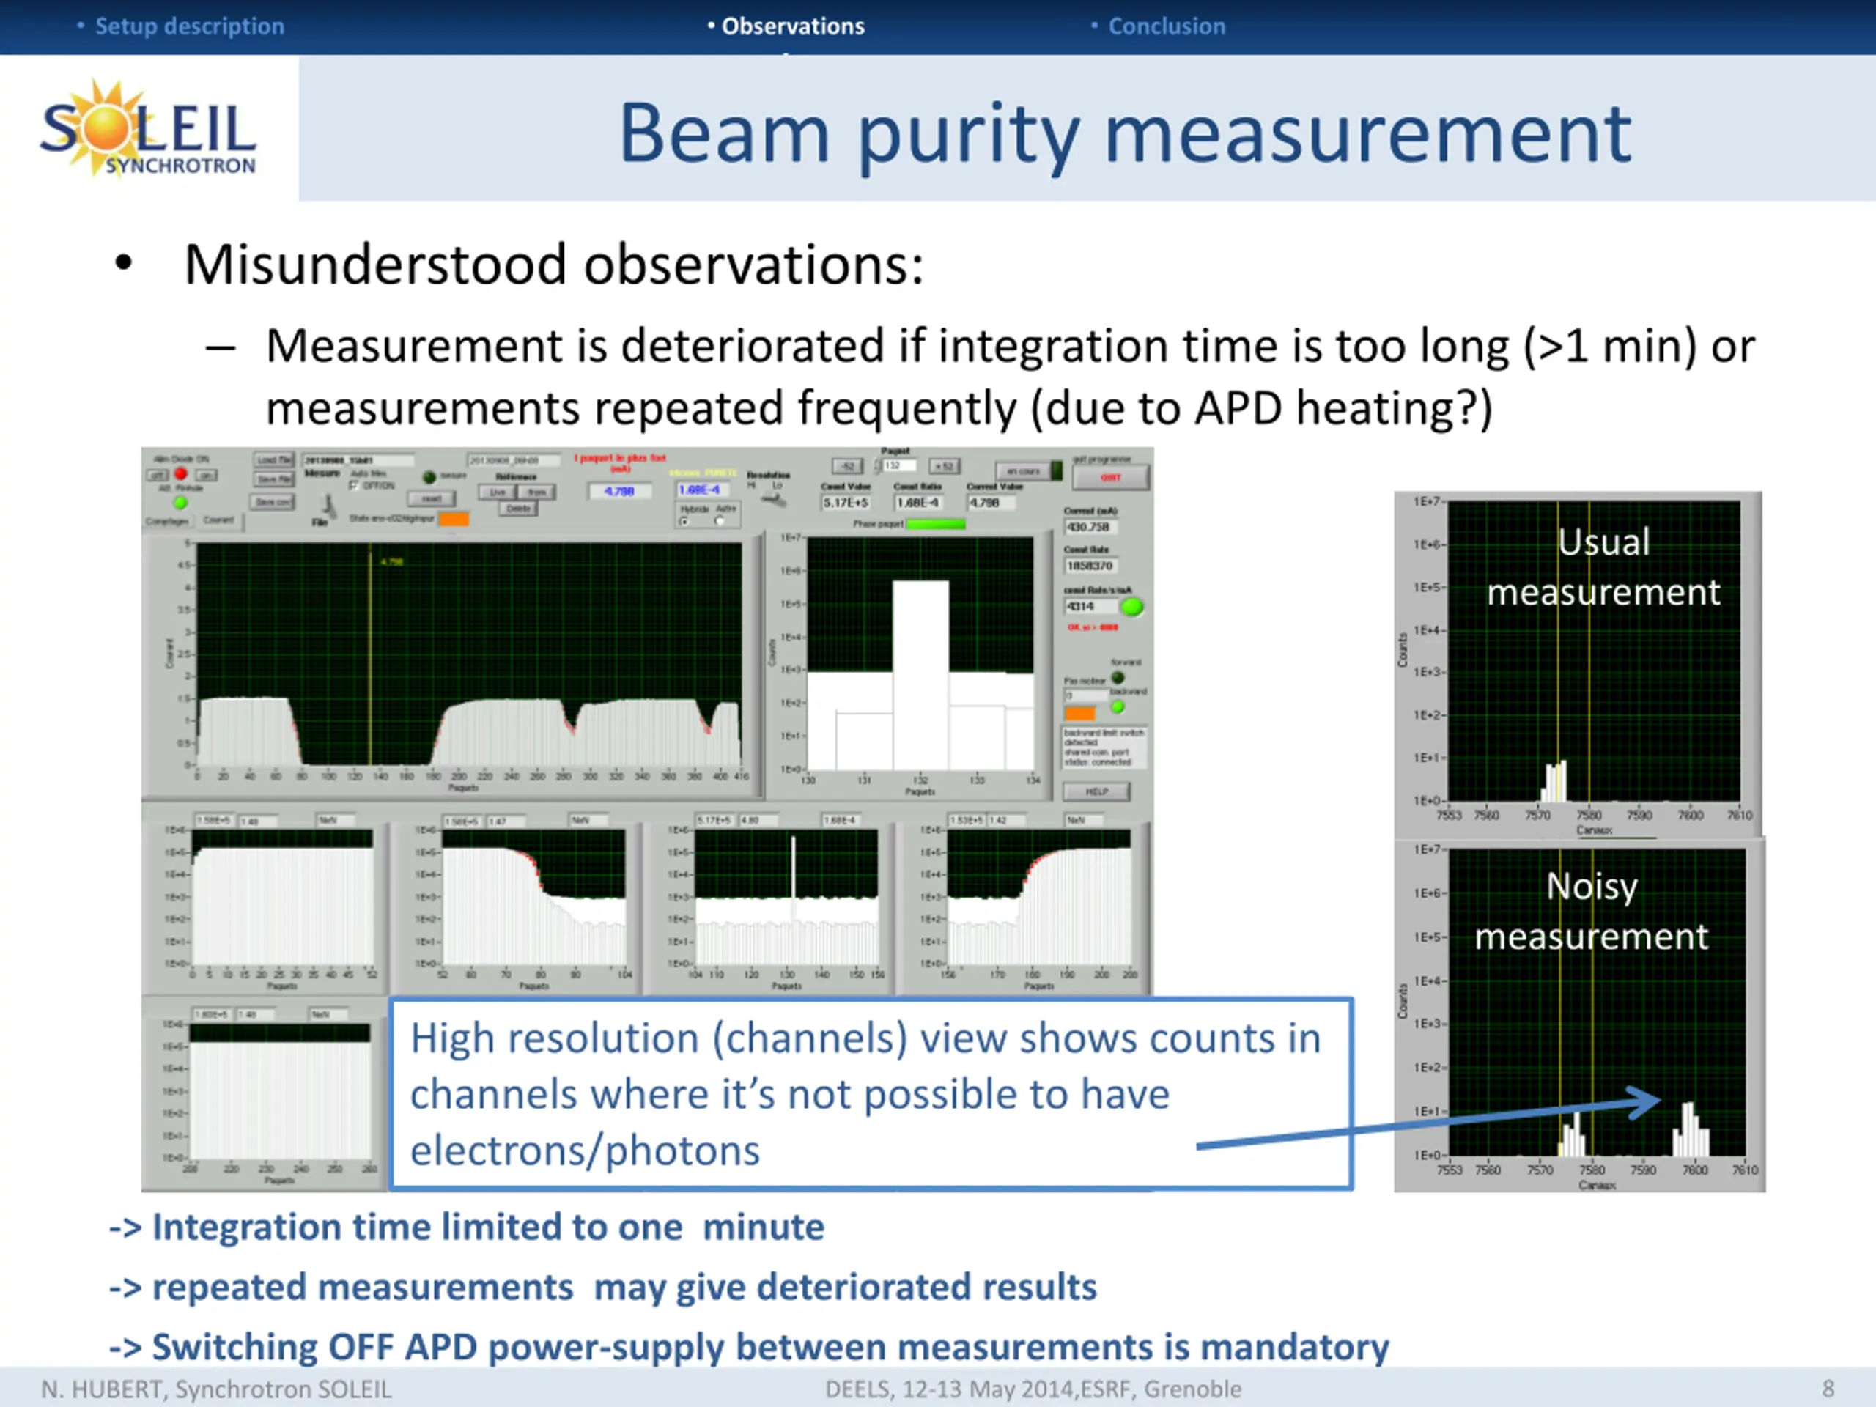
Task: Click the Current (mA) 430.758 field
Action: [1090, 527]
